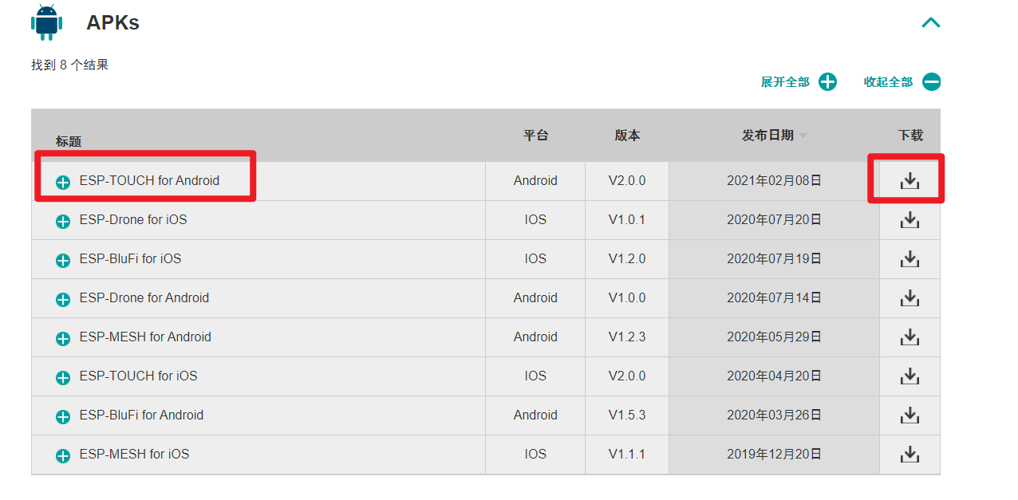The width and height of the screenshot is (1018, 500).
Task: Download ESP-TOUCH for Android APK
Action: [x=909, y=181]
